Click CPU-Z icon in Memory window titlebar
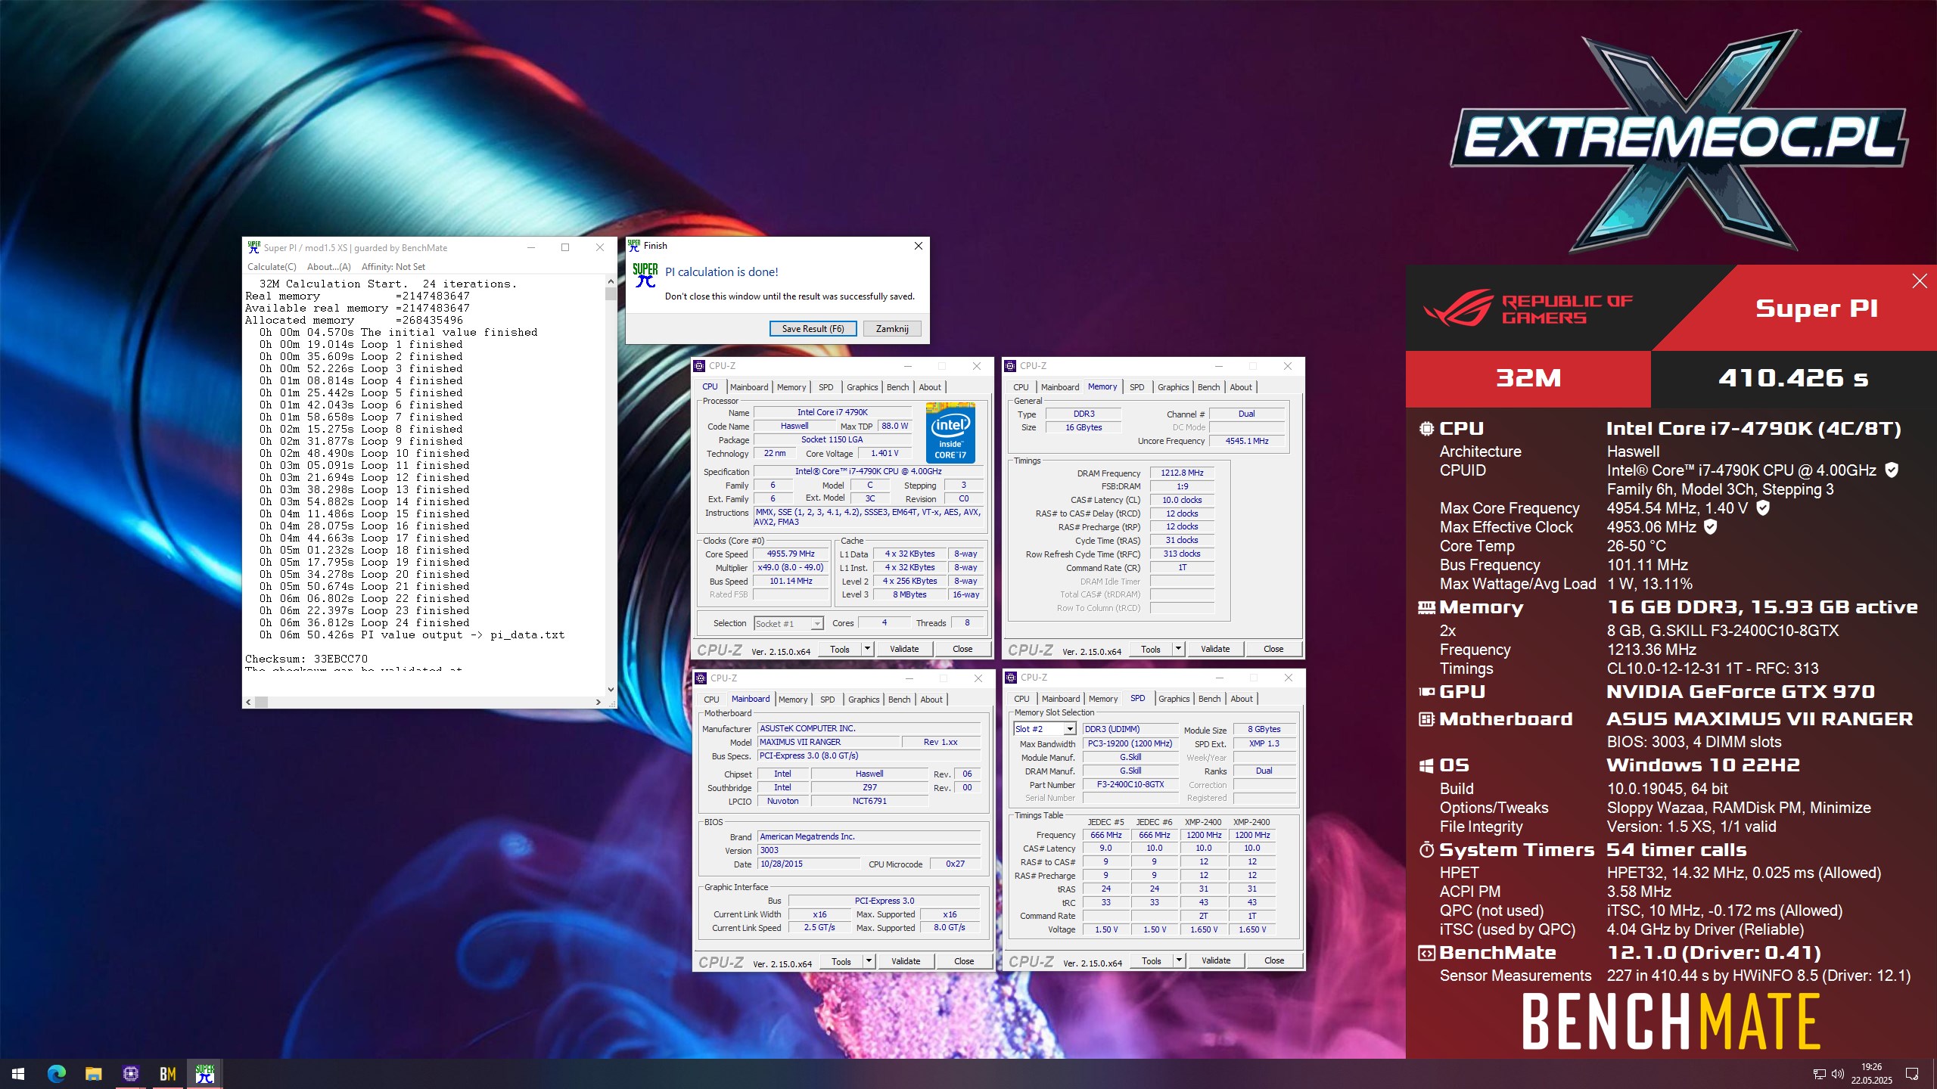 (1010, 366)
